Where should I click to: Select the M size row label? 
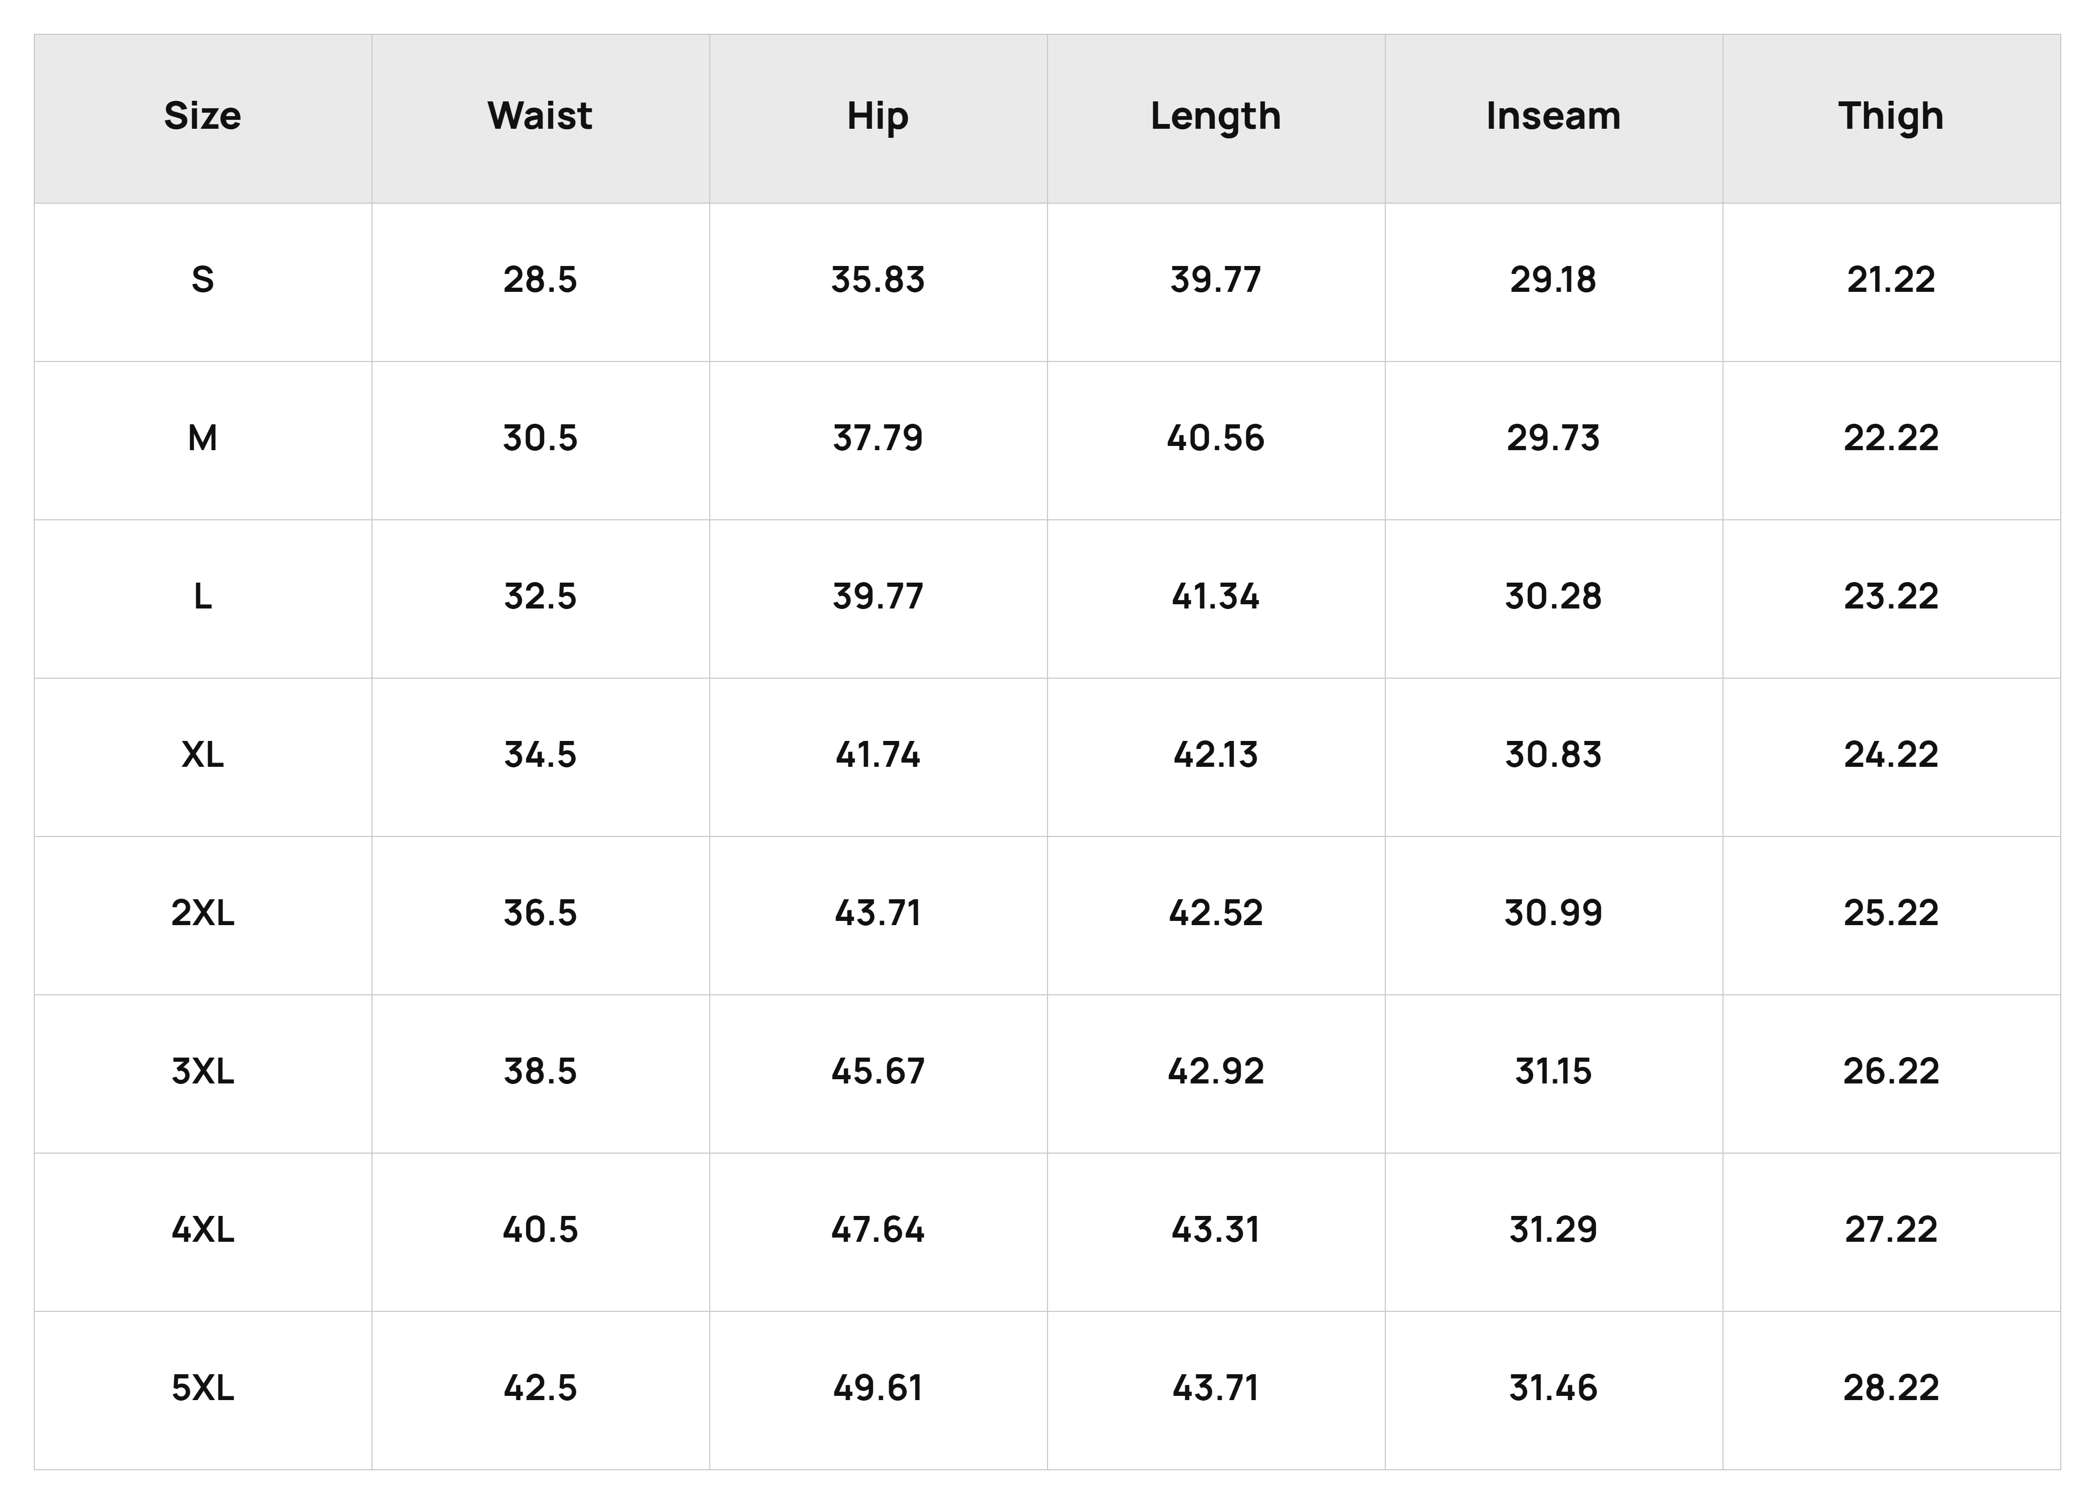pos(202,437)
